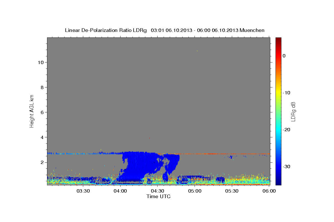The width and height of the screenshot is (334, 222).
Task: Click the height tick label 4
Action: [x=41, y=137]
